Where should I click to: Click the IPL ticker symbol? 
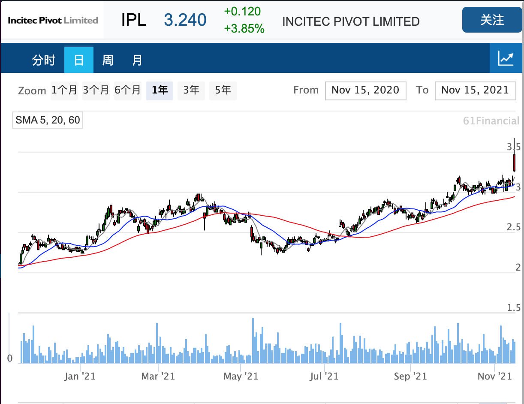pos(134,20)
